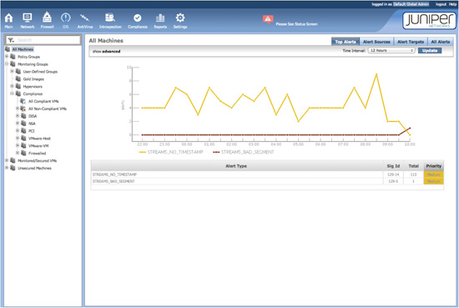The height and width of the screenshot is (308, 459).
Task: Collapse the Compliance tree node
Action: [x=12, y=93]
